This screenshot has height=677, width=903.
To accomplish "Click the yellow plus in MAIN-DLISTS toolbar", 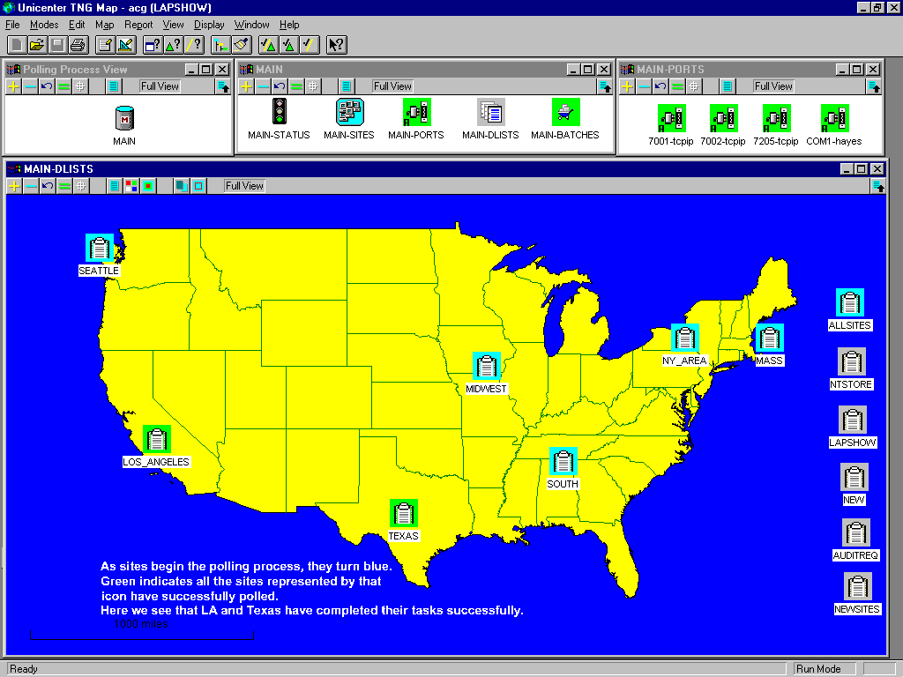I will tap(14, 186).
